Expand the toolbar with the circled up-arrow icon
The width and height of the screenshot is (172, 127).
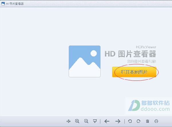pyautogui.click(x=156, y=121)
